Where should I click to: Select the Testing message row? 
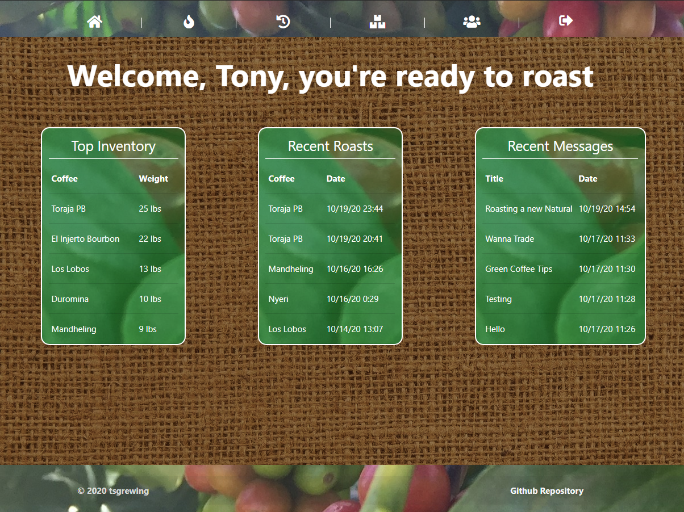[498, 299]
